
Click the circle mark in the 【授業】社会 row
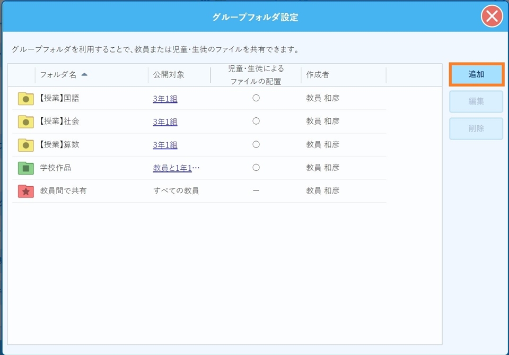[x=256, y=122]
